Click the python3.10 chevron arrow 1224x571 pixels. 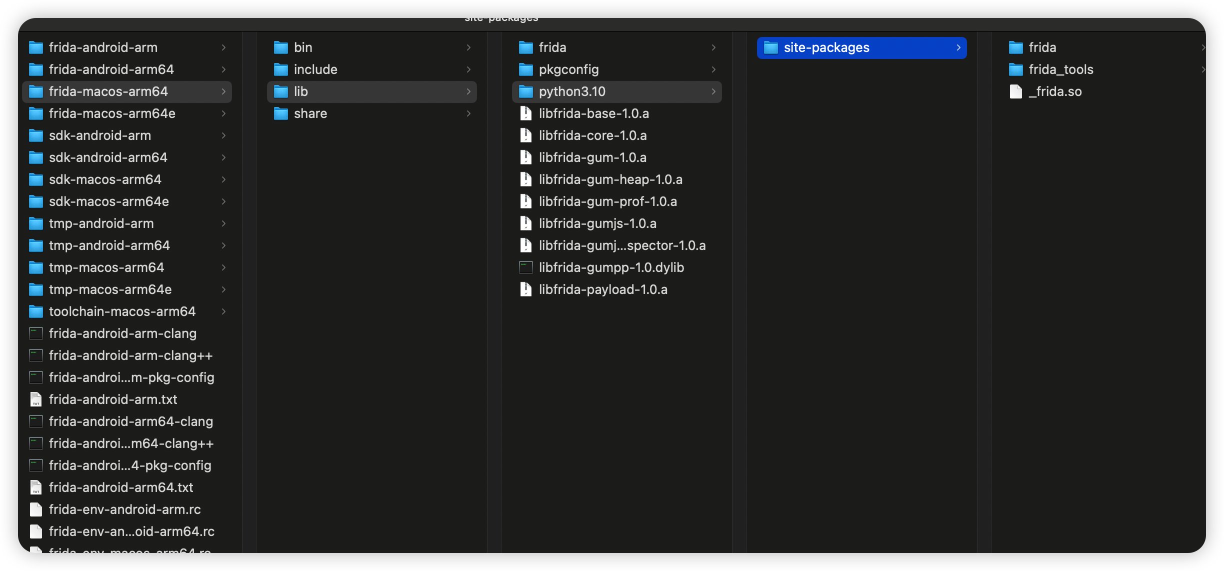(x=713, y=91)
